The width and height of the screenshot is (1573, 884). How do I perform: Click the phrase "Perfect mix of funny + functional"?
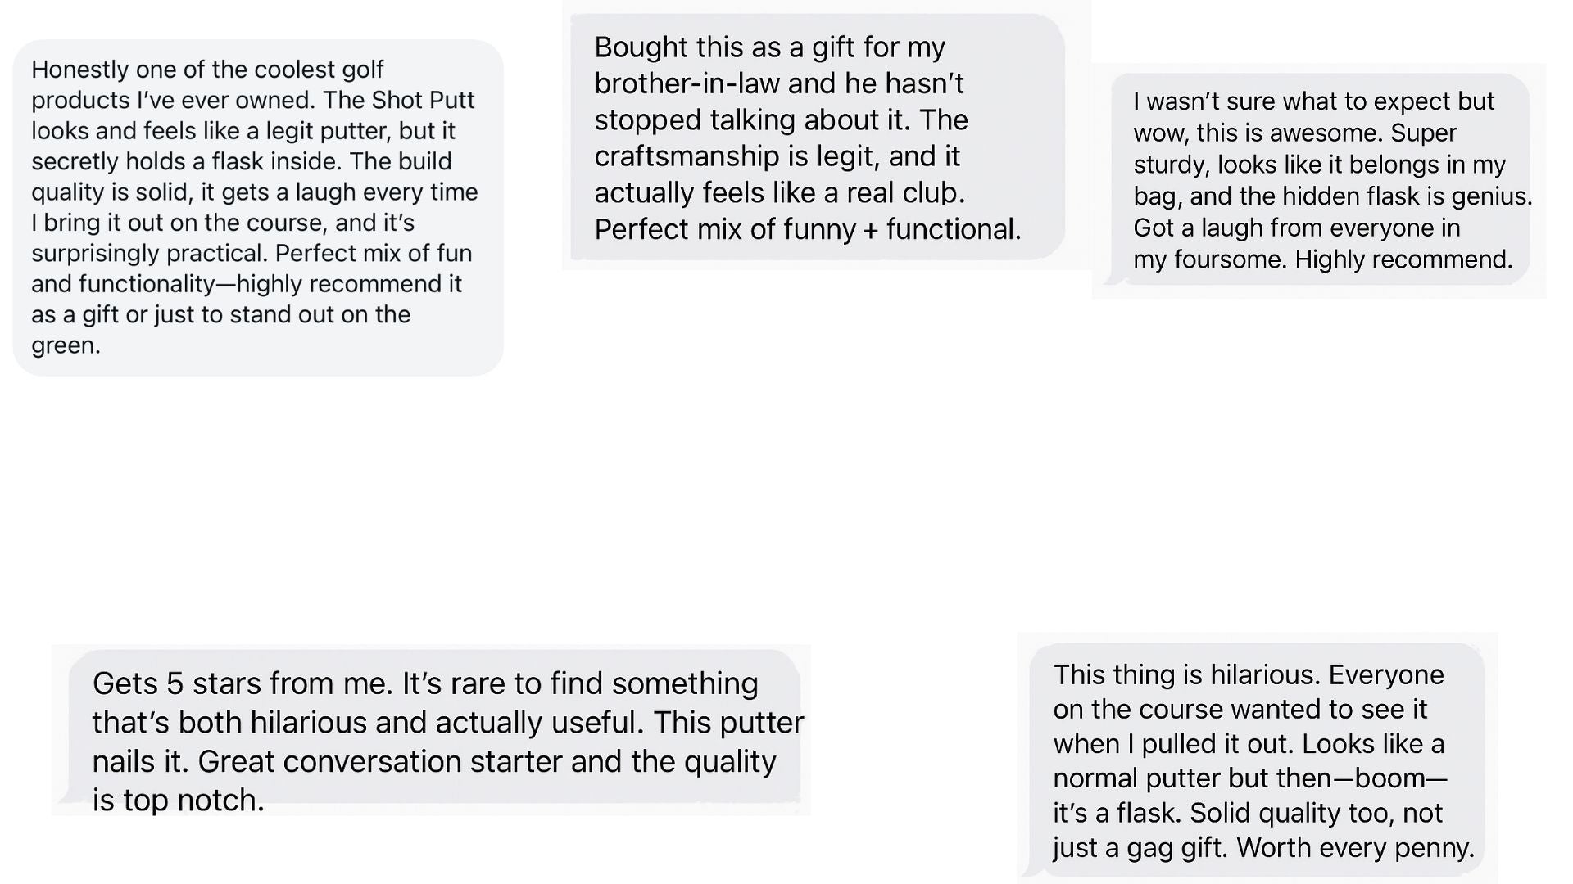click(x=806, y=229)
